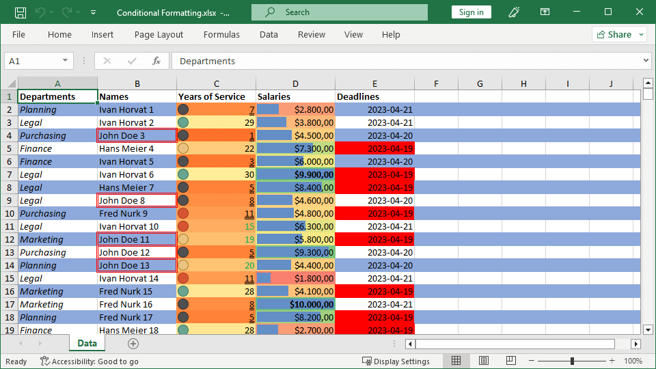The width and height of the screenshot is (656, 369).
Task: Click the Accessibility status icon
Action: [x=45, y=361]
